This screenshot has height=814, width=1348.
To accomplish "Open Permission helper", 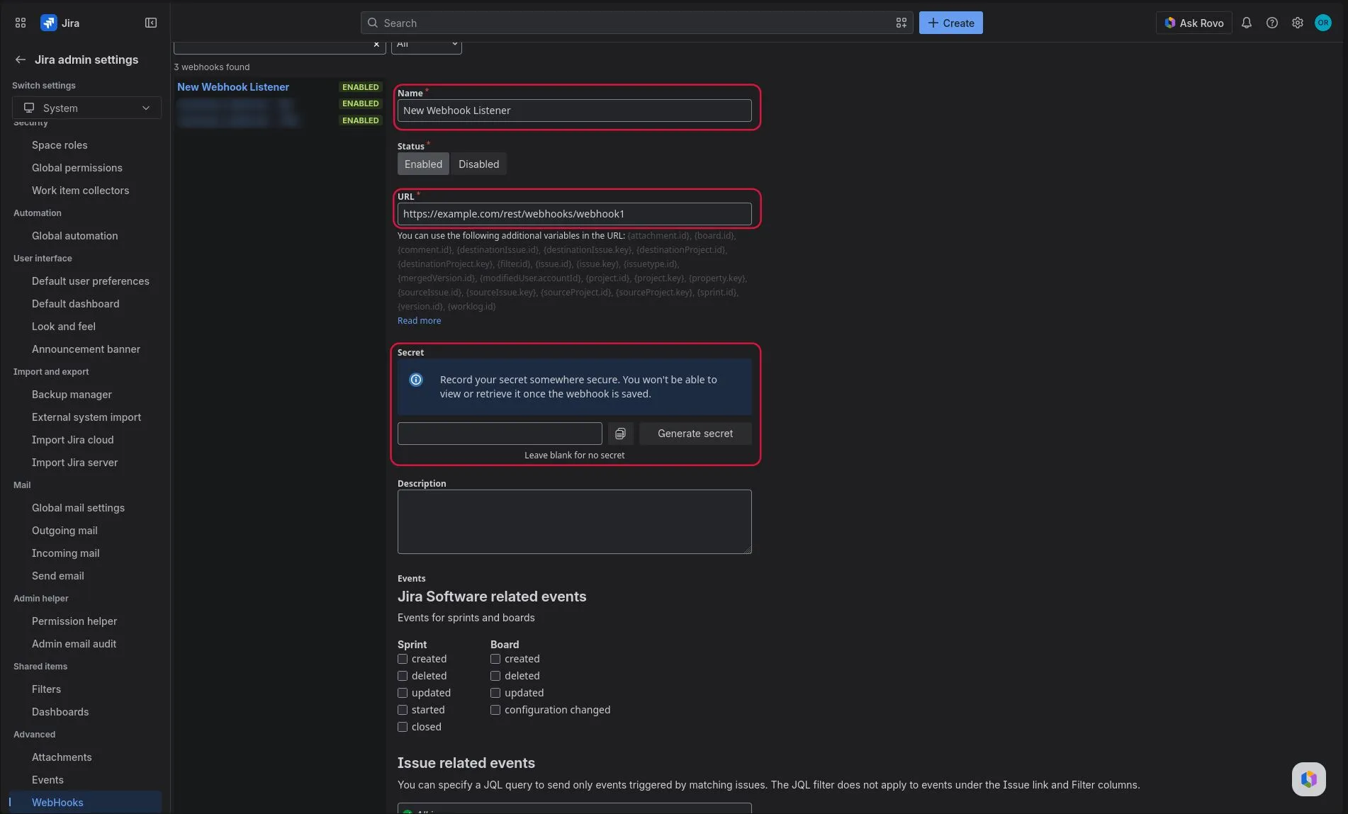I will pyautogui.click(x=74, y=621).
